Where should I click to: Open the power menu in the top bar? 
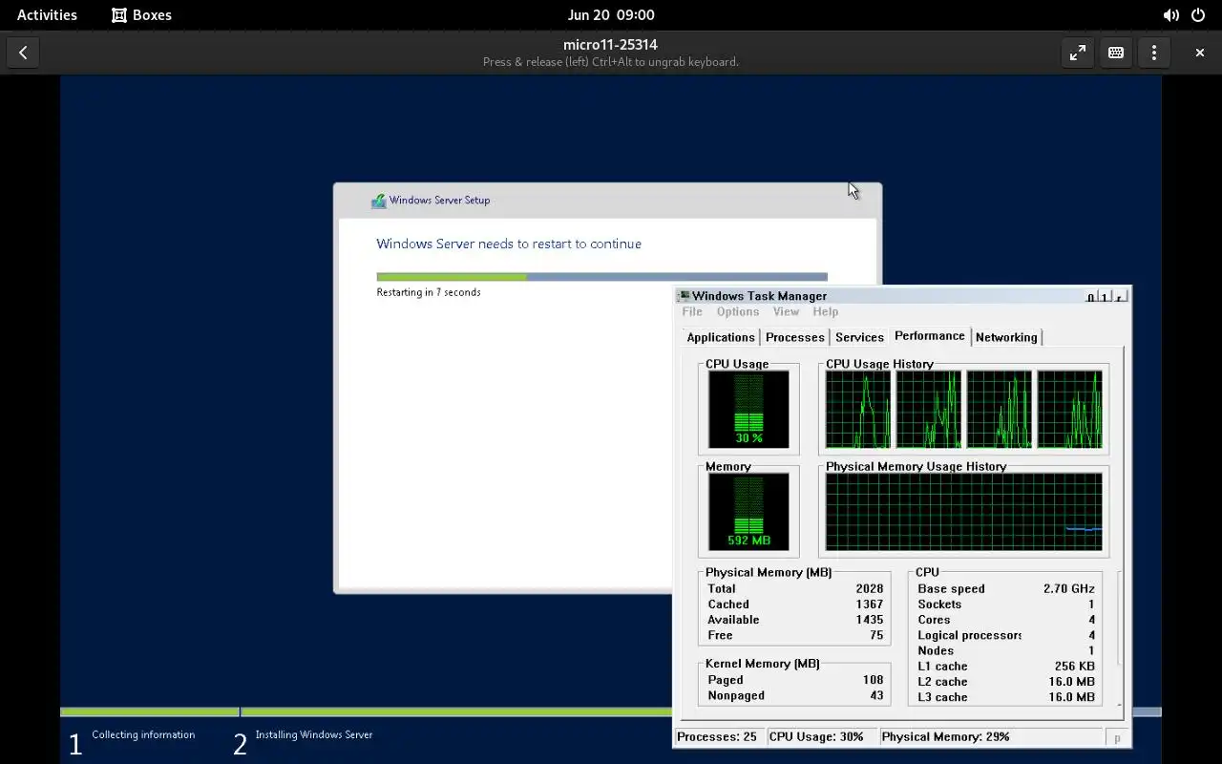[x=1198, y=14]
